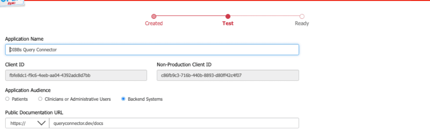Click the Created step label
This screenshot has width=430, height=133.
154,23
